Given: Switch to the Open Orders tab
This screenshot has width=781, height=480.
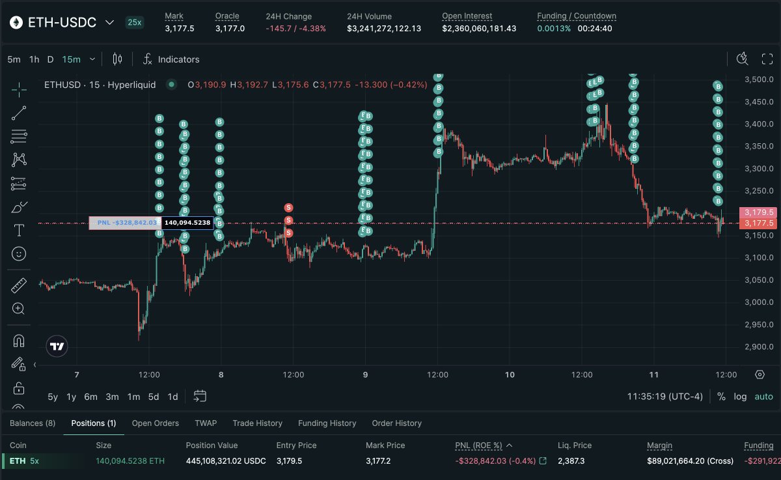Looking at the screenshot, I should (155, 423).
